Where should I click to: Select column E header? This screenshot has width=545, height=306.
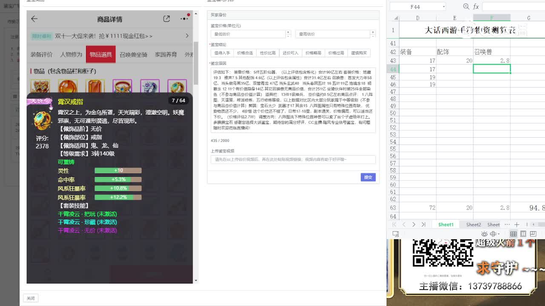(x=455, y=18)
